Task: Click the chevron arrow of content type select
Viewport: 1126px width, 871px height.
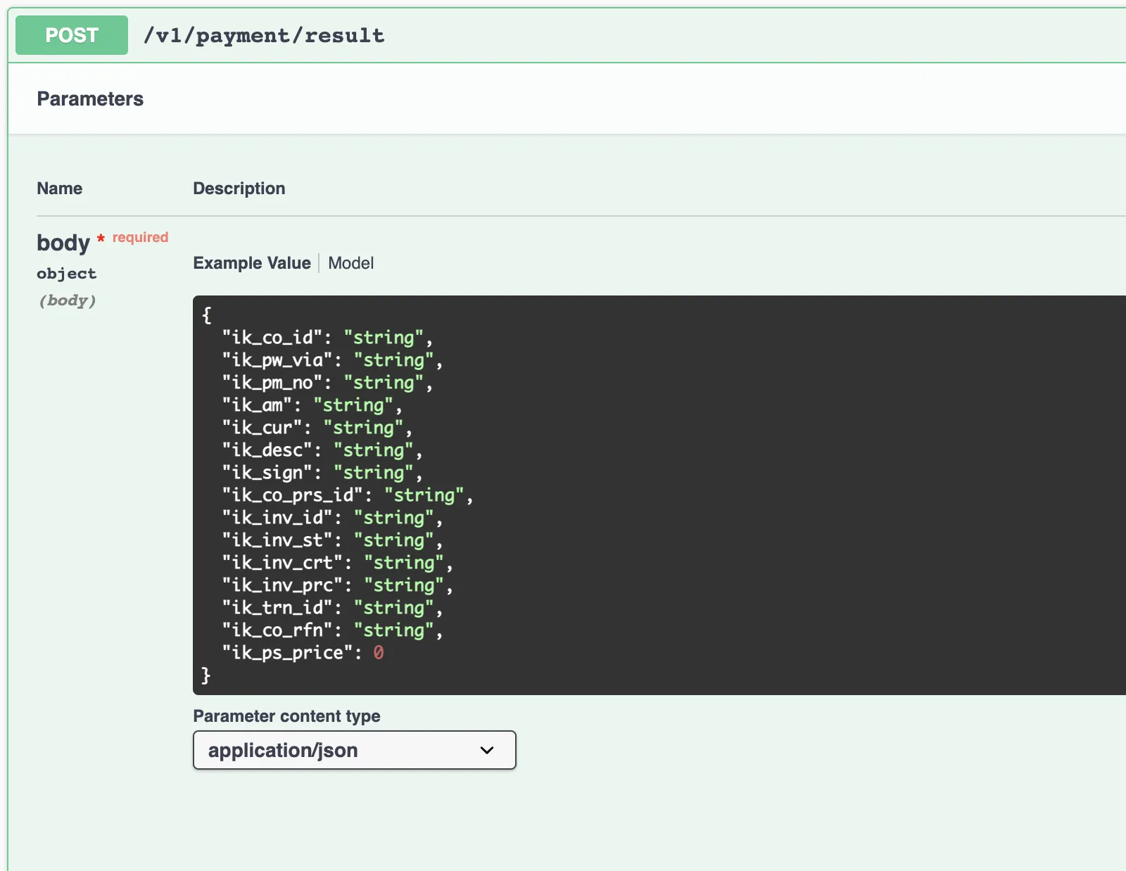Action: (x=487, y=750)
